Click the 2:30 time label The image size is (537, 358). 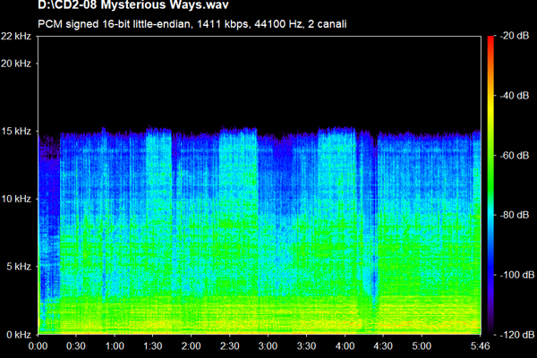(x=229, y=346)
